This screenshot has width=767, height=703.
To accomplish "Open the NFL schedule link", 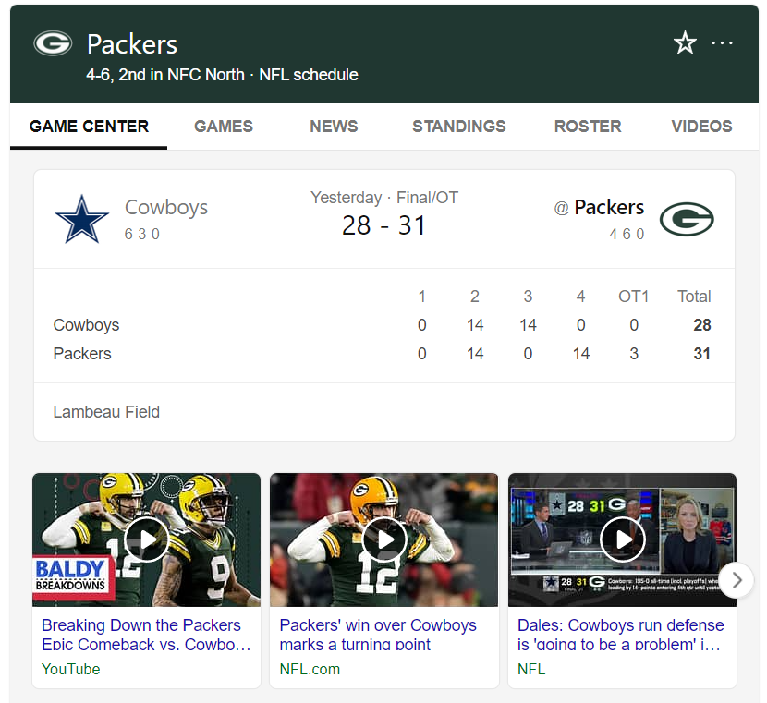I will pyautogui.click(x=309, y=75).
